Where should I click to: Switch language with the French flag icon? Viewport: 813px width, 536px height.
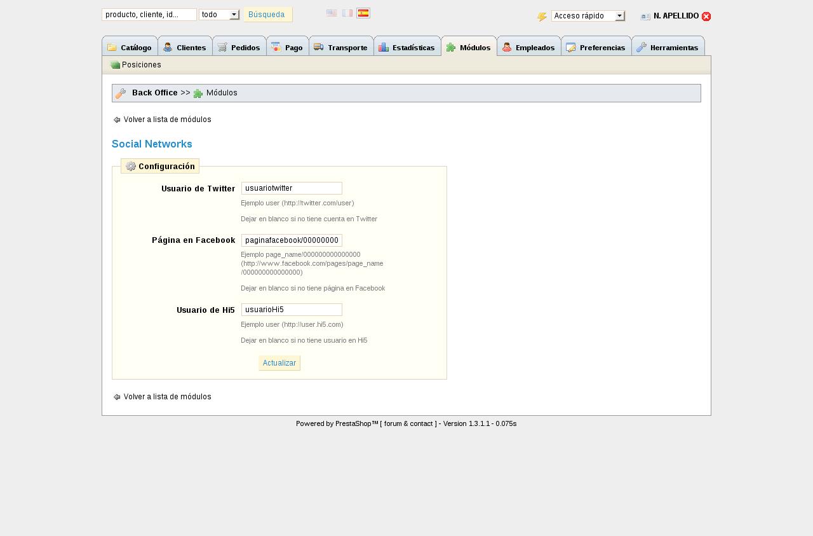pos(347,13)
